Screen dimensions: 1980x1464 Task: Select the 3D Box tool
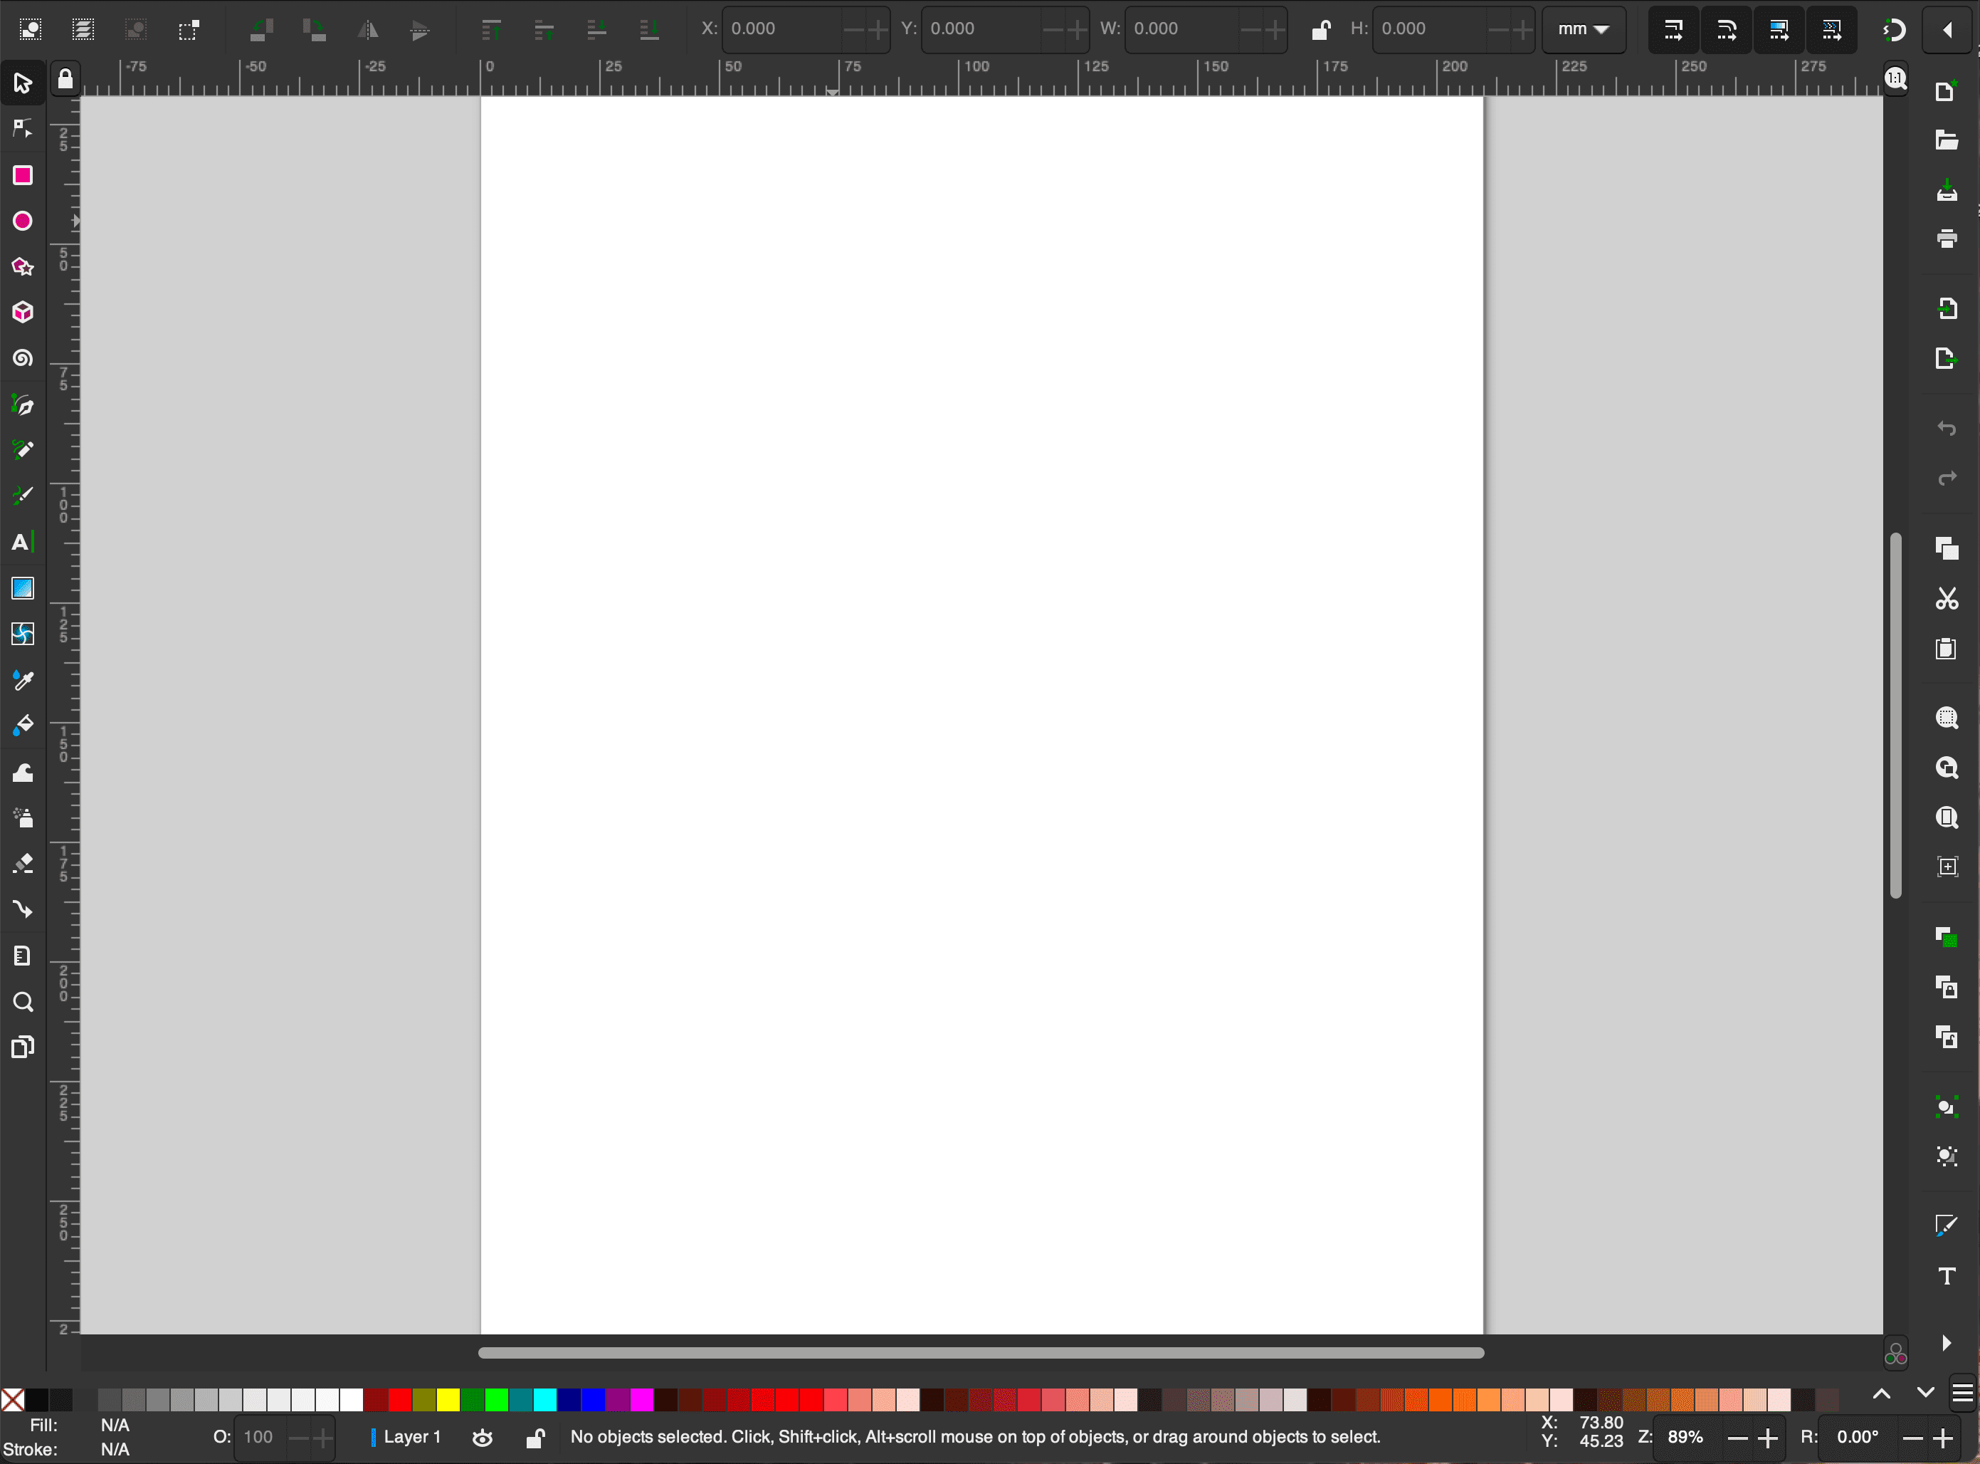[x=23, y=313]
